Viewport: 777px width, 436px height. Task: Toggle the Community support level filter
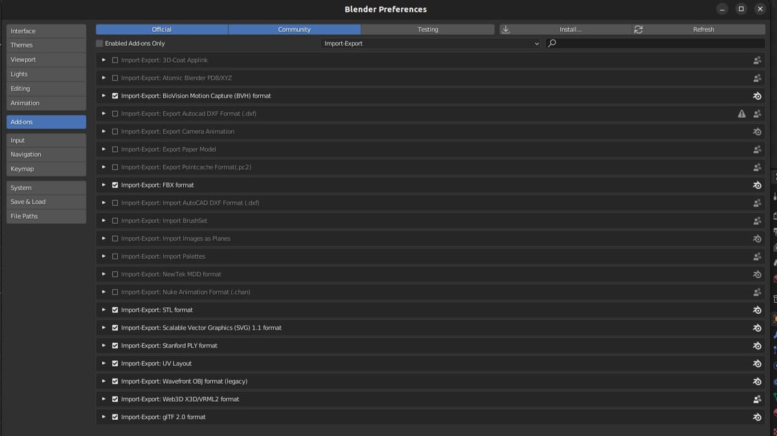tap(295, 30)
